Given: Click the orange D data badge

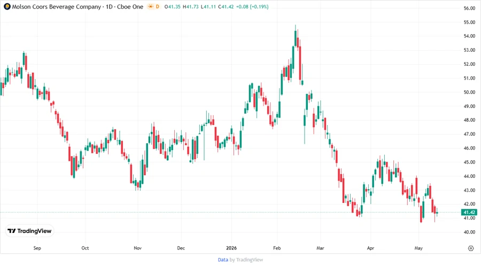Looking at the screenshot, I should (x=157, y=6).
